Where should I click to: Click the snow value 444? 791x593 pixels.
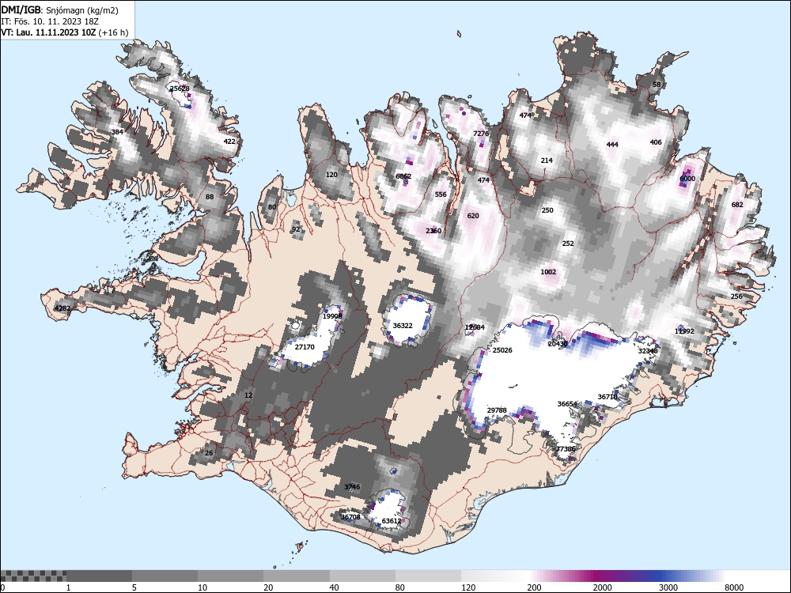coord(612,144)
